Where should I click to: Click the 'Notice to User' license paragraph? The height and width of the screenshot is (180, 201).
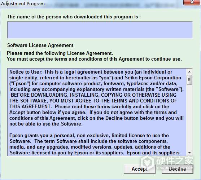(96, 98)
